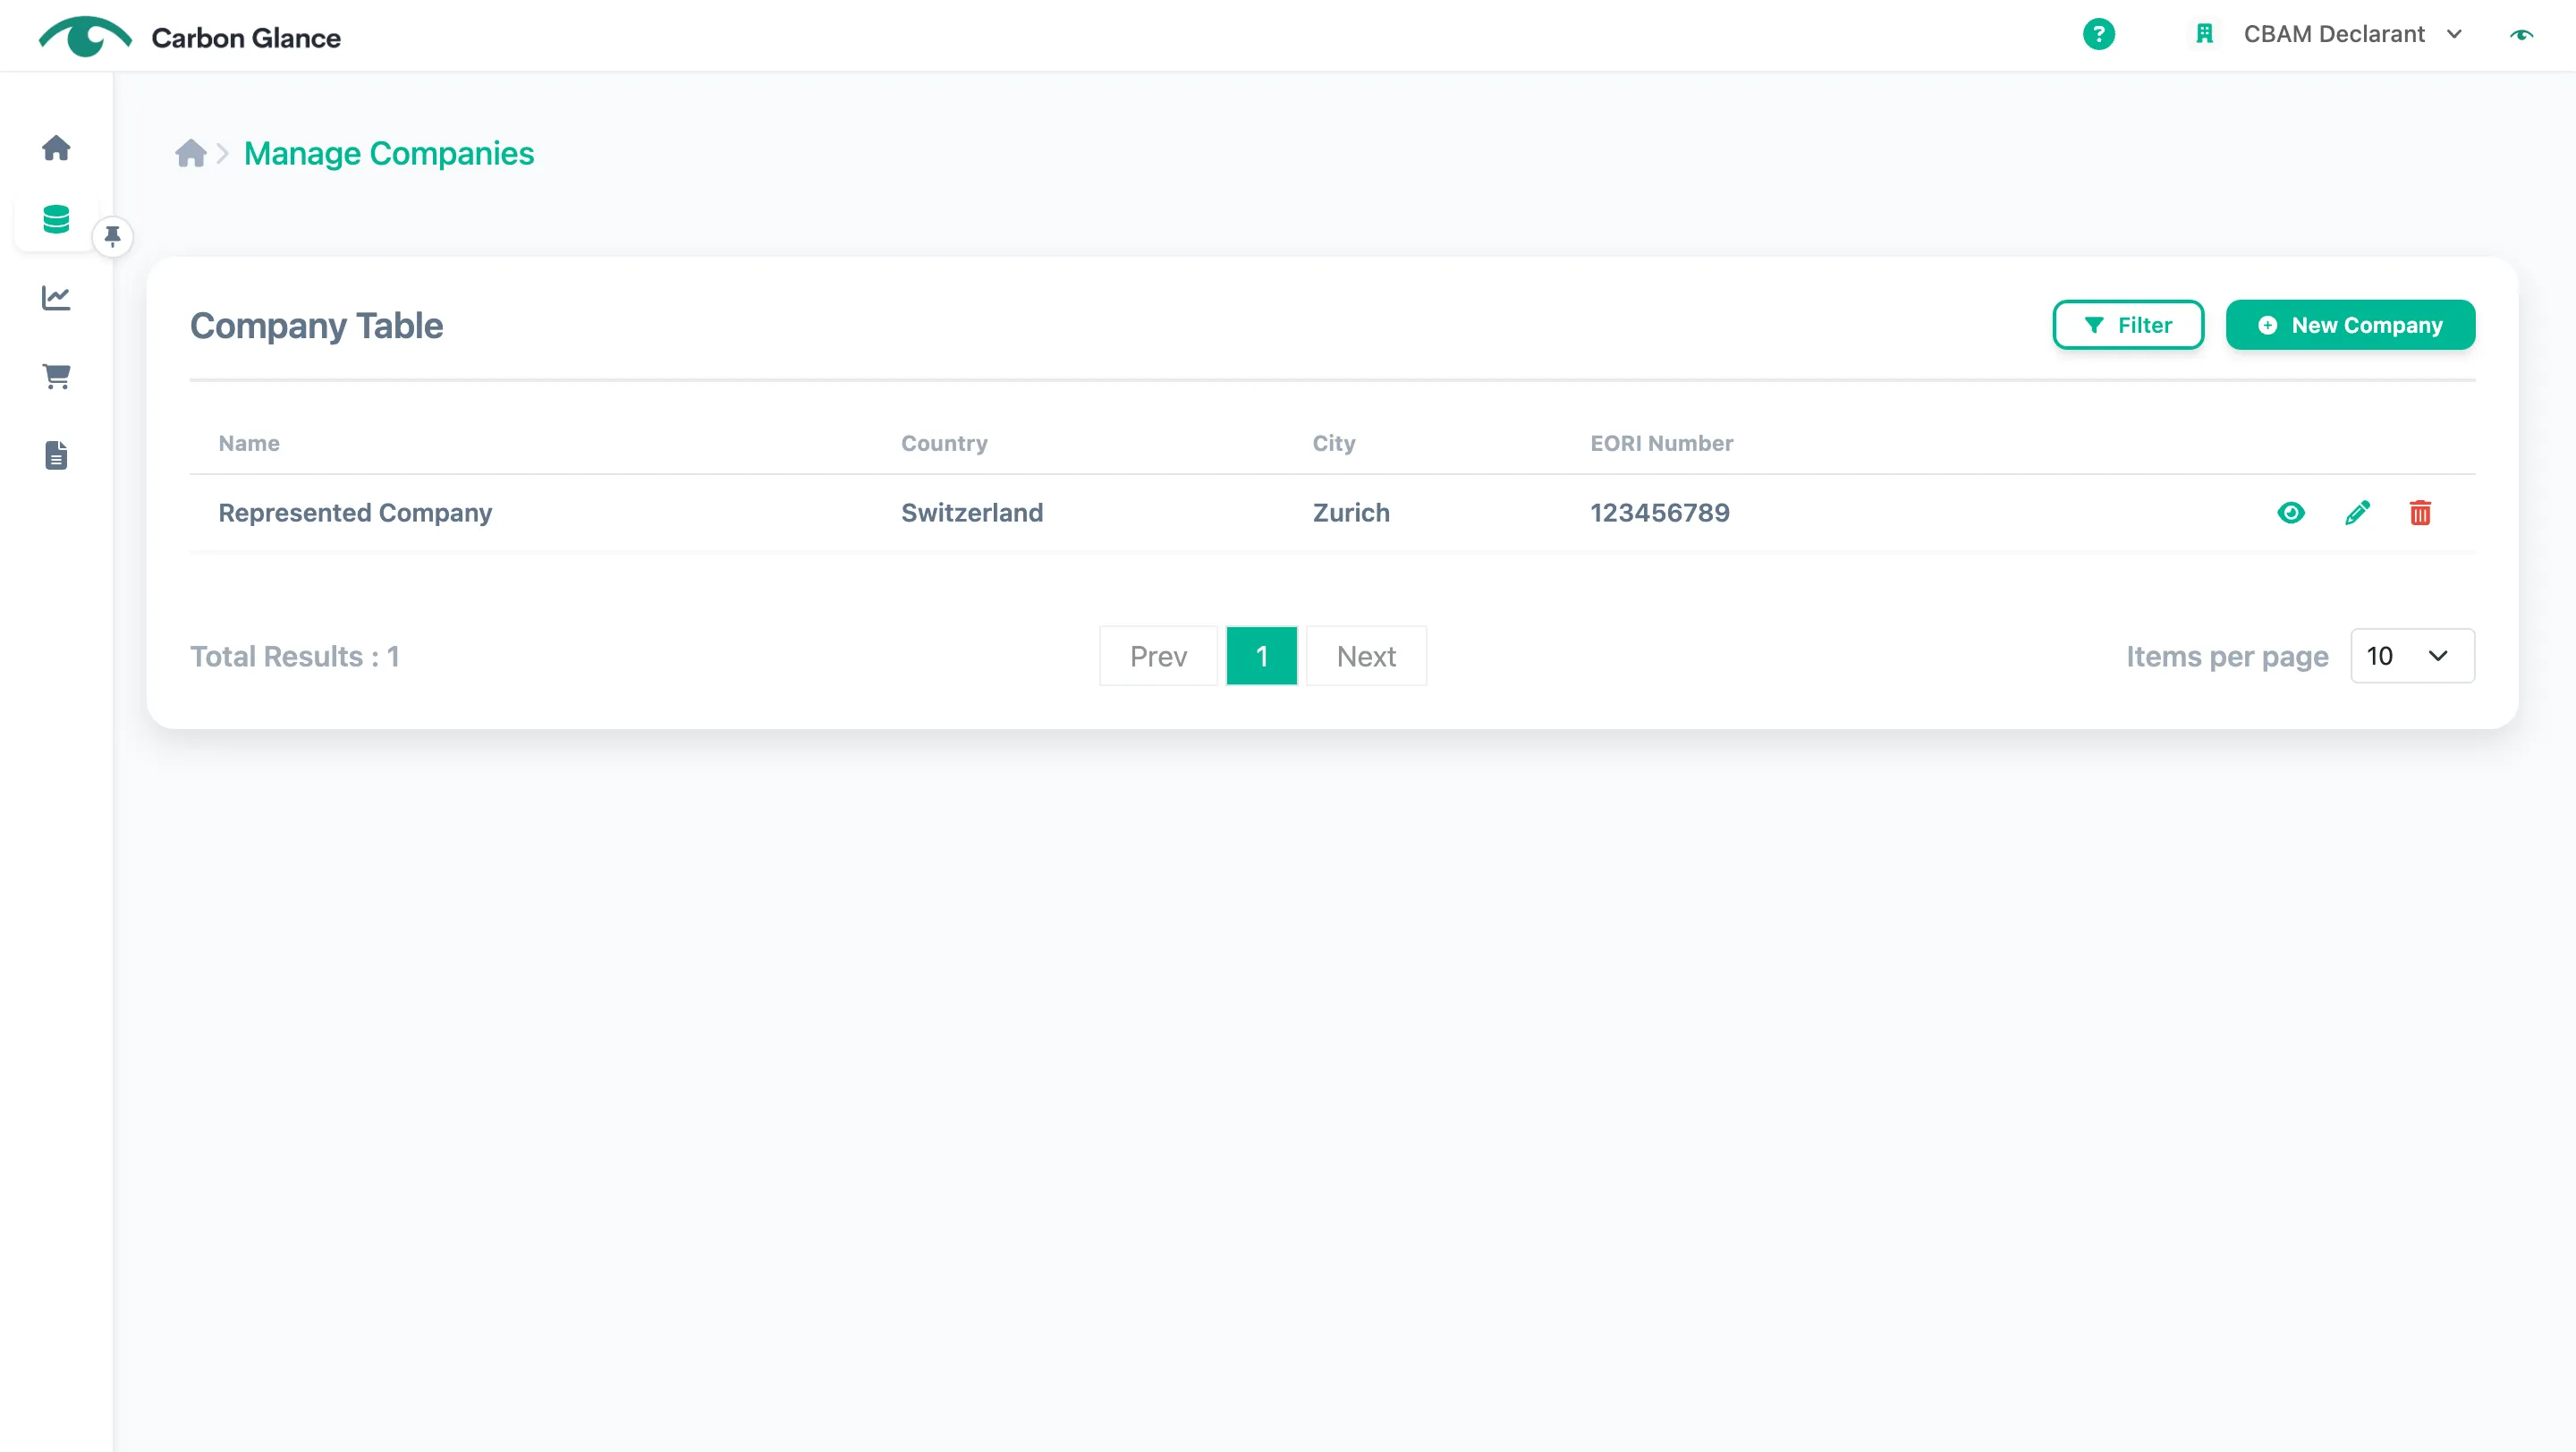
Task: Delete Represented Company with the trash icon
Action: (2420, 513)
